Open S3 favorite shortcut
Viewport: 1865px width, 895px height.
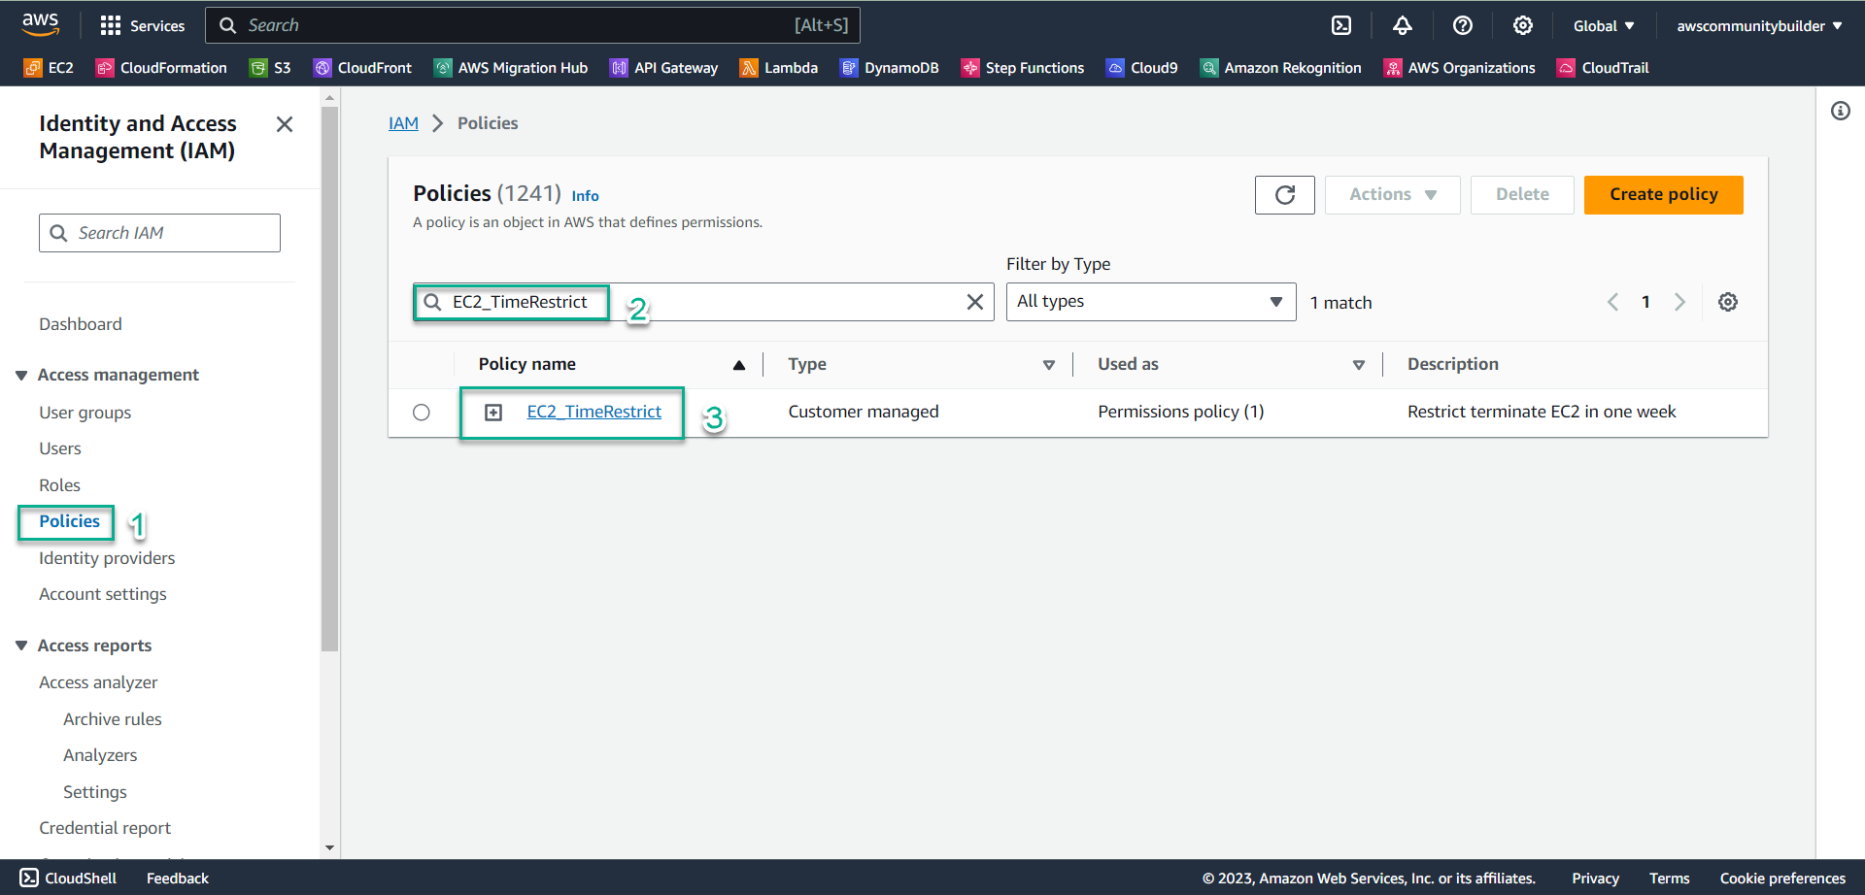270,68
